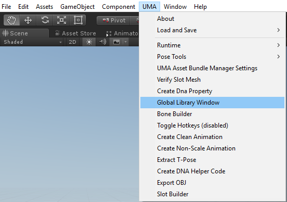Open the Component menu
The height and width of the screenshot is (202, 287).
tap(119, 7)
